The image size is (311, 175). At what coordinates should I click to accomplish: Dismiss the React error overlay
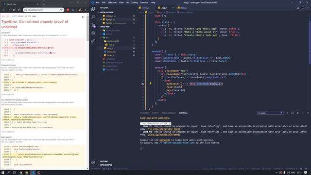[x=83, y=17]
